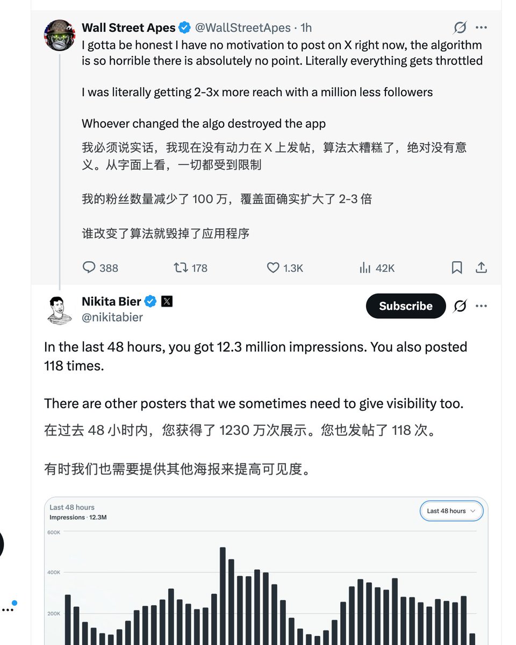Open the @nikitabier handle link
The height and width of the screenshot is (645, 516).
112,318
